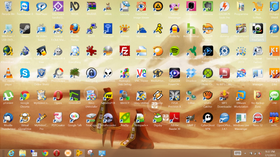Select the WinRAR desktop icon
280x157 pixels.
pyautogui.click(x=91, y=7)
